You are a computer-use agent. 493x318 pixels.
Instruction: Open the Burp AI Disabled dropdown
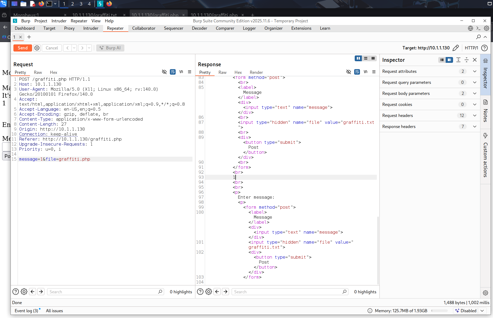click(x=482, y=311)
